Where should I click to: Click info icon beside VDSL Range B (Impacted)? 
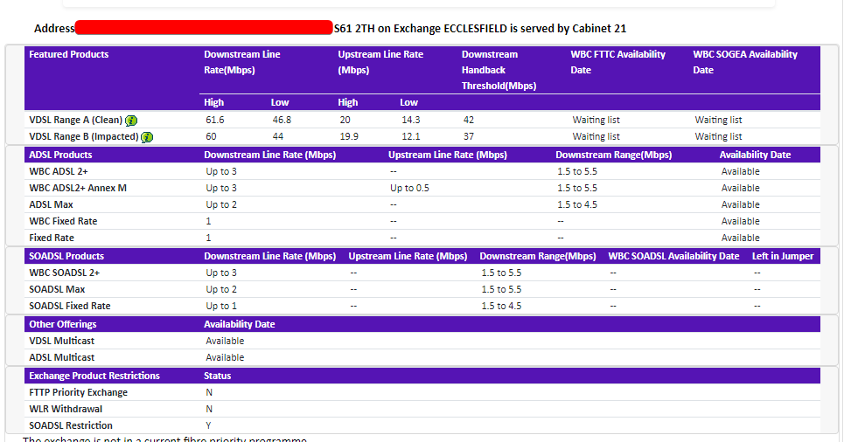click(147, 137)
